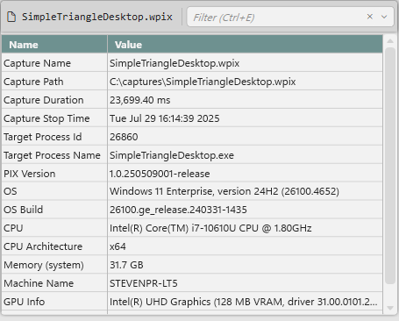Select the SimpleTriangleDesktop.wpix document tab
Viewport: 399px width, 321px height.
pos(90,17)
